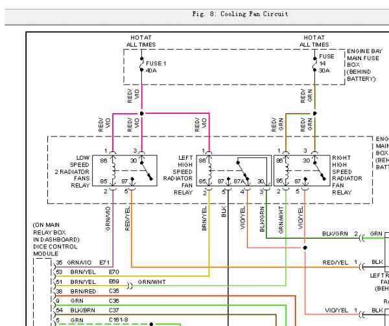The width and height of the screenshot is (389, 326).
Task: Select connector code 'C35'
Action: pos(114,291)
